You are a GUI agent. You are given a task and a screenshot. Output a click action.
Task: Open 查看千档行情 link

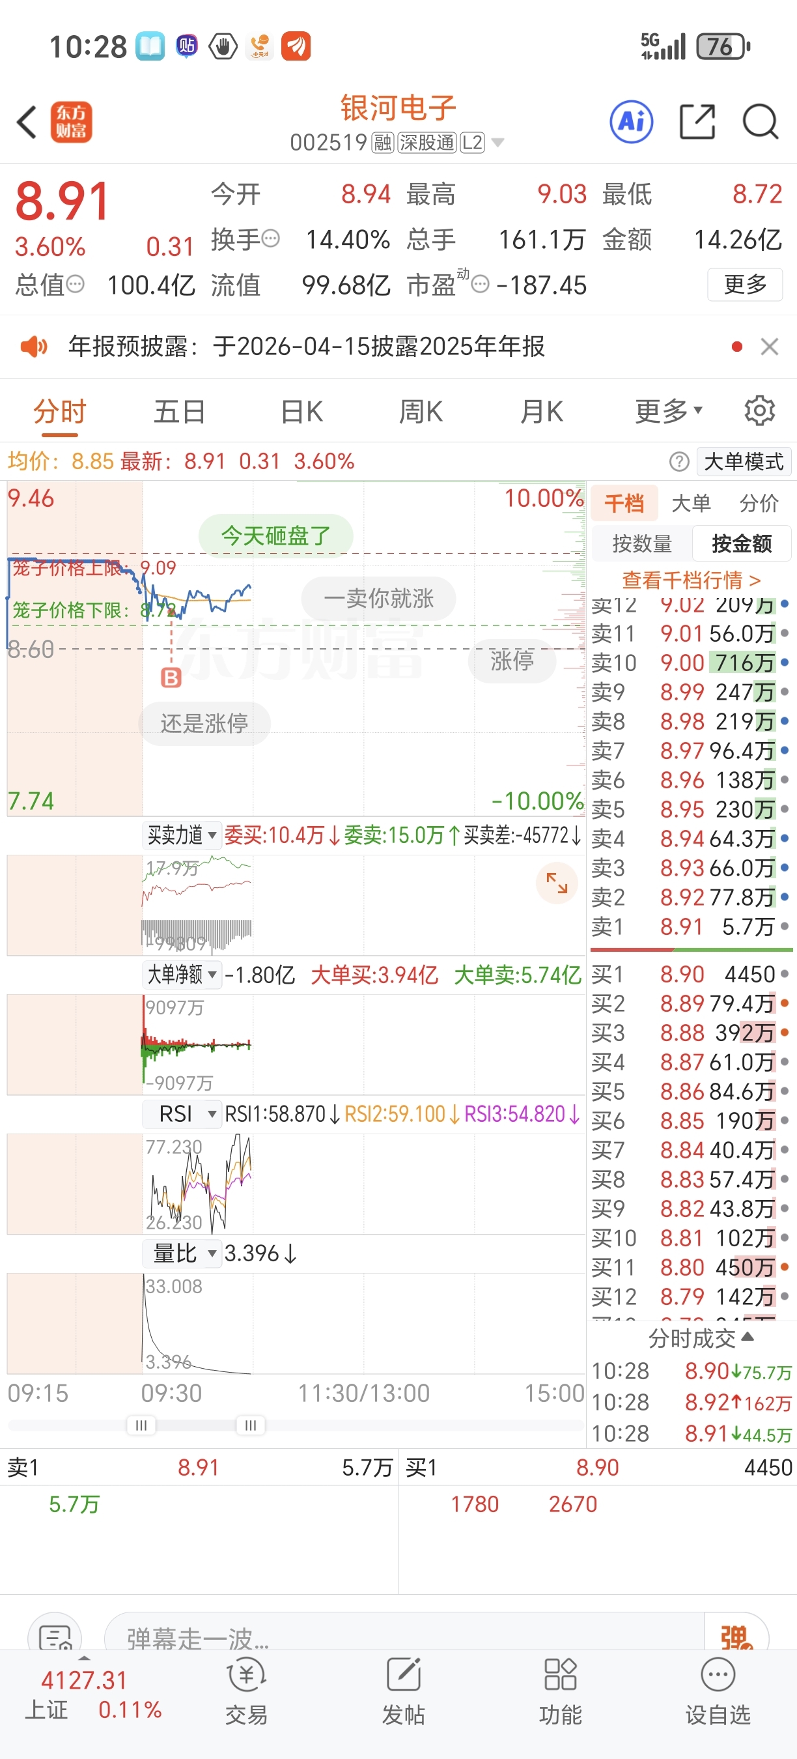point(691,580)
